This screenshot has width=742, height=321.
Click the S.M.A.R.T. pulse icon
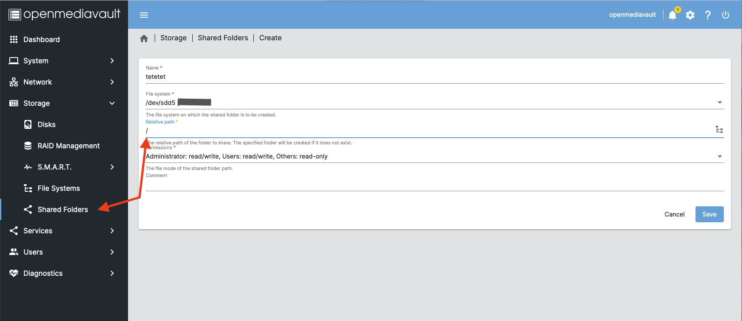tap(28, 167)
